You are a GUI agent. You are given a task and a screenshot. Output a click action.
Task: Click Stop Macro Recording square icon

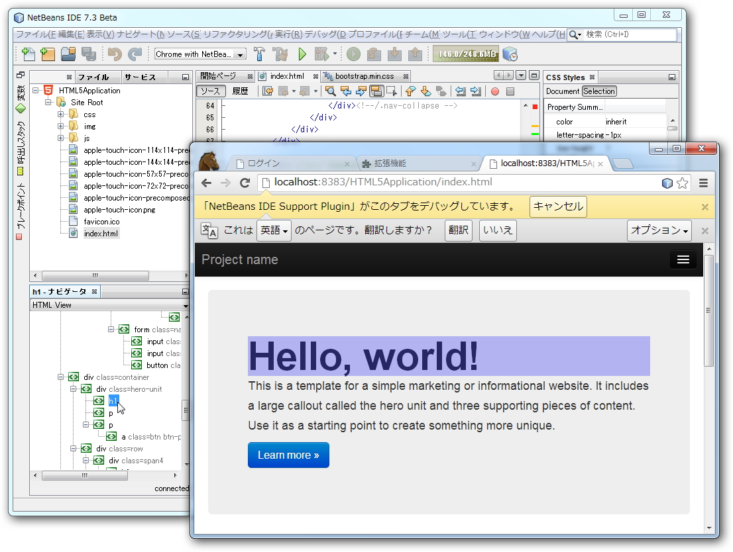pos(510,91)
